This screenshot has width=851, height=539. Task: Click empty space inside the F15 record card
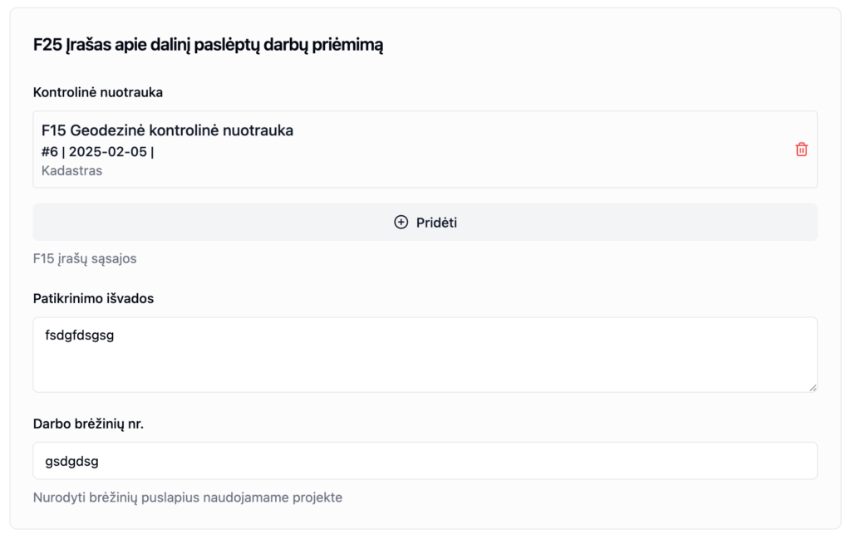pyautogui.click(x=540, y=149)
